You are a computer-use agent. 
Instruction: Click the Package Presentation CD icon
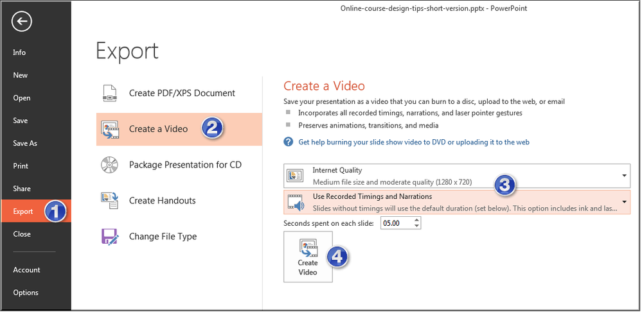[x=109, y=165]
